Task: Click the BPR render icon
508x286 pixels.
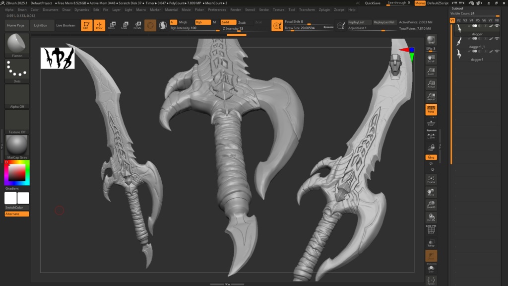Action: pyautogui.click(x=431, y=40)
